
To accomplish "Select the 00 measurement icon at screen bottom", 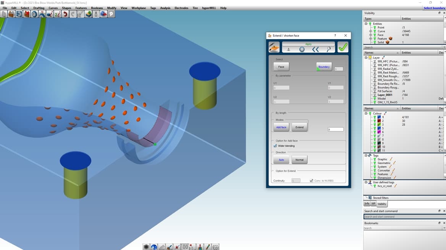I will pos(185,247).
